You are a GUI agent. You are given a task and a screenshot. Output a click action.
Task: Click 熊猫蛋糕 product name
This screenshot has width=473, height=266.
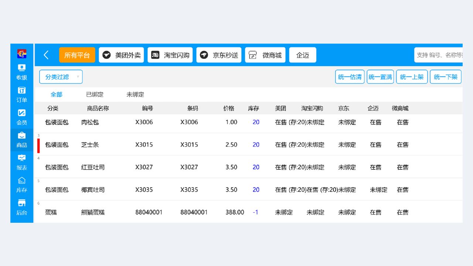click(x=93, y=212)
